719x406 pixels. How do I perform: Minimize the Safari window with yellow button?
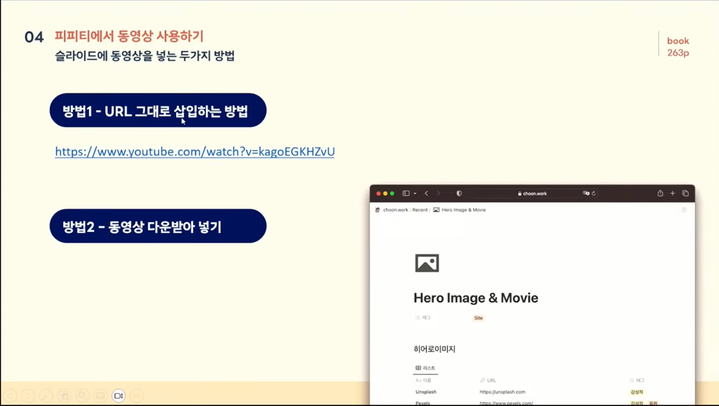pyautogui.click(x=385, y=193)
